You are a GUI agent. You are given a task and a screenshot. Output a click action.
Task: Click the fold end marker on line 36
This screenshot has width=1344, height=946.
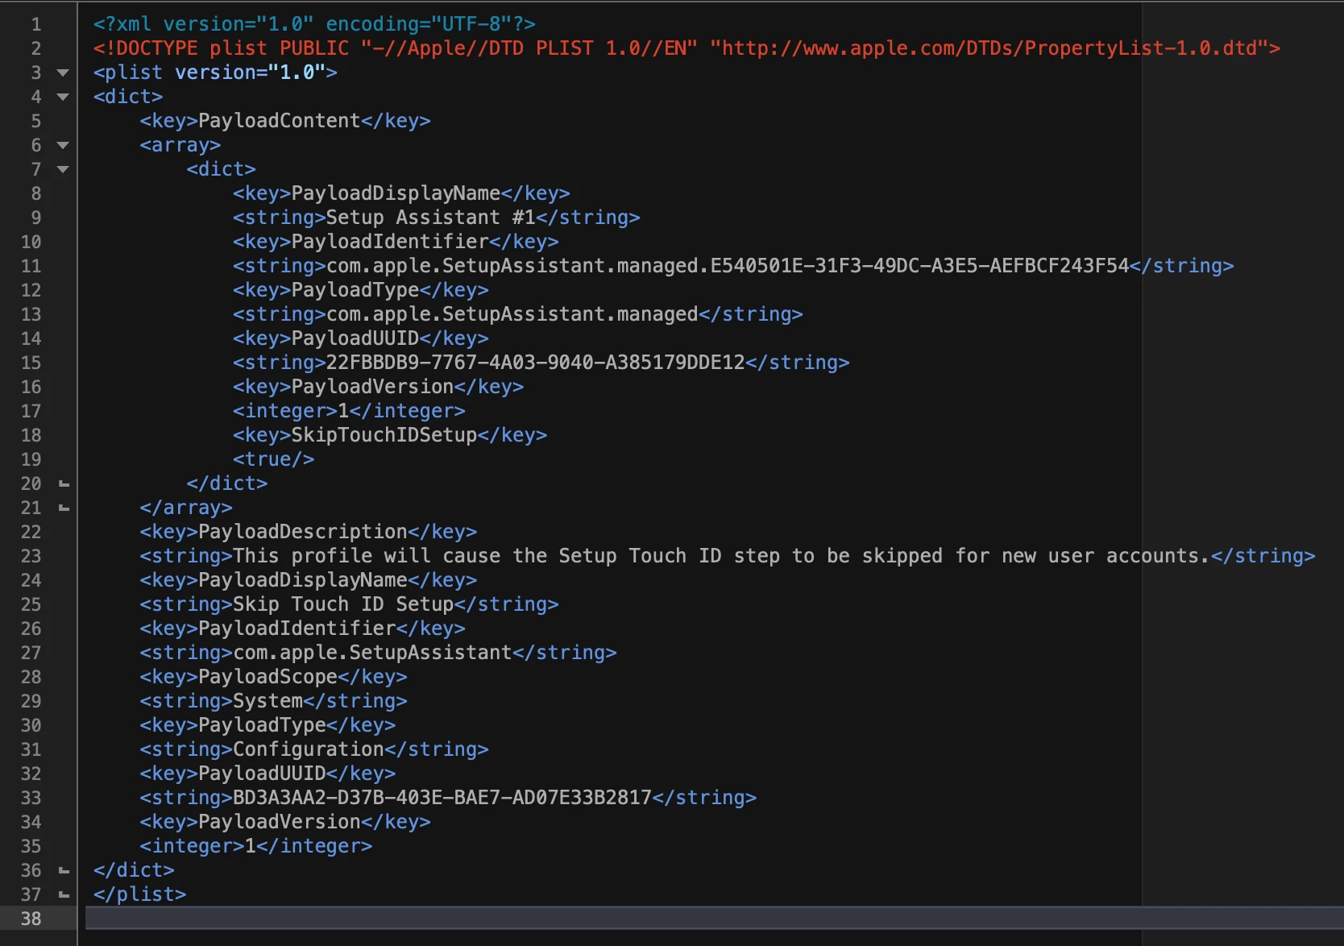coord(64,871)
